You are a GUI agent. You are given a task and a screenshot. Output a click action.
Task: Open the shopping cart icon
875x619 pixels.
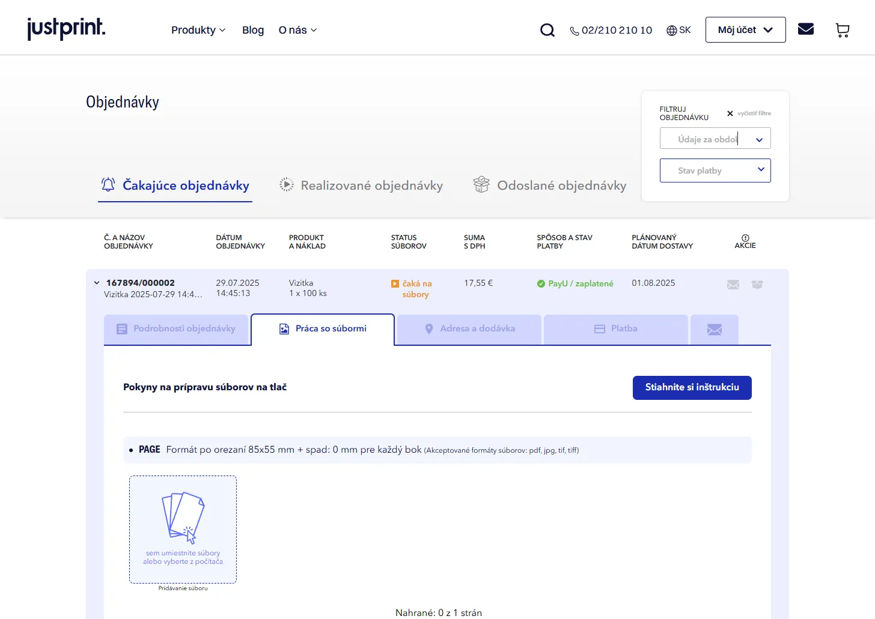tap(843, 30)
